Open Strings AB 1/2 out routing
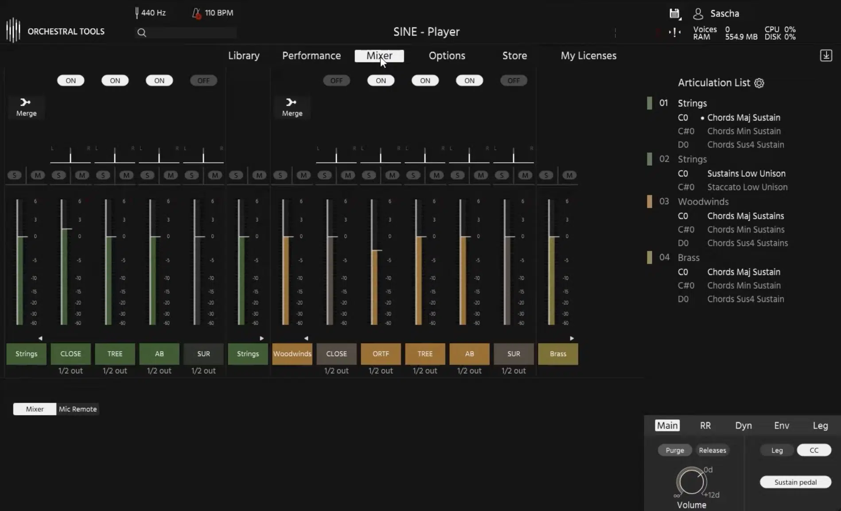Viewport: 841px width, 511px height. [x=159, y=371]
